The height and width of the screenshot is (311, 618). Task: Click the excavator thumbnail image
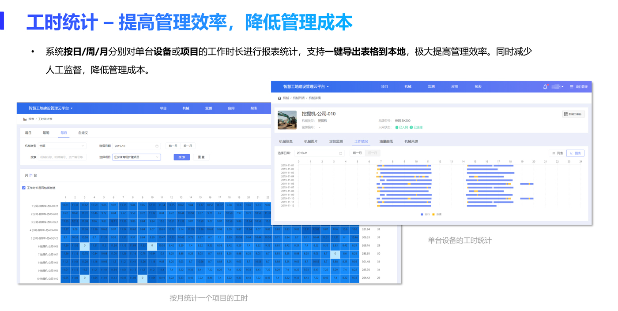(x=287, y=120)
